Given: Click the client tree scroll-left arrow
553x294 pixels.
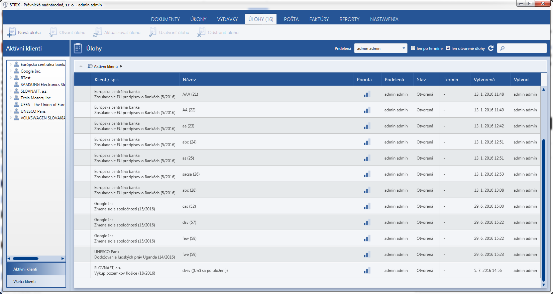Looking at the screenshot, I should (x=9, y=259).
